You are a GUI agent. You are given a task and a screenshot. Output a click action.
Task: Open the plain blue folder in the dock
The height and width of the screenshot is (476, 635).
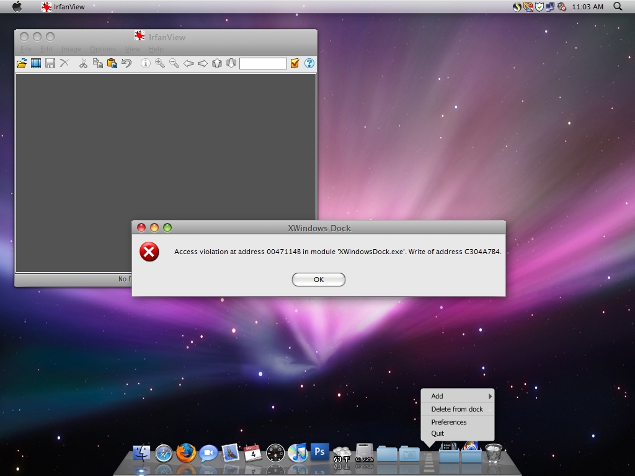pyautogui.click(x=387, y=454)
